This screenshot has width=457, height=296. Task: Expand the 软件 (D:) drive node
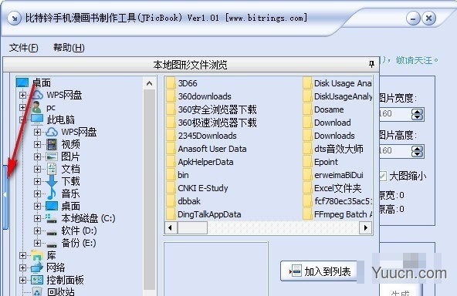(37, 230)
